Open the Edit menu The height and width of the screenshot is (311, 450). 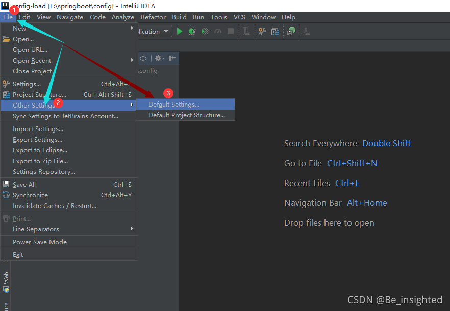tap(24, 17)
